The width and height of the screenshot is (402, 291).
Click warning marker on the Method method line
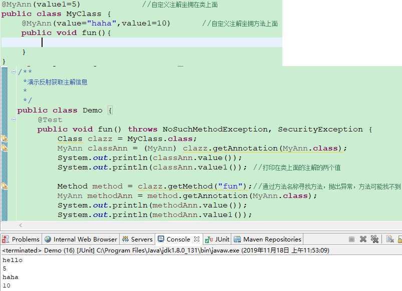5,186
